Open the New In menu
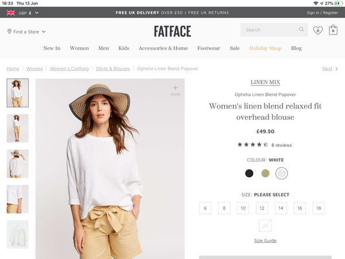The image size is (345, 259). (x=52, y=48)
